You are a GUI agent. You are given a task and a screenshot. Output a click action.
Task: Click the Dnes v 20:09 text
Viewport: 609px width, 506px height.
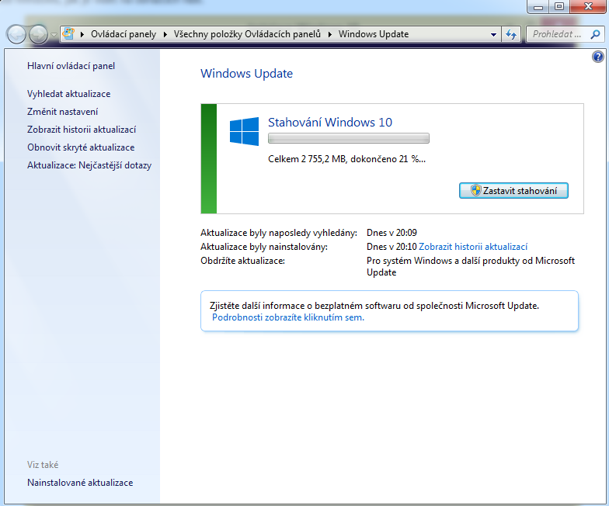click(391, 233)
